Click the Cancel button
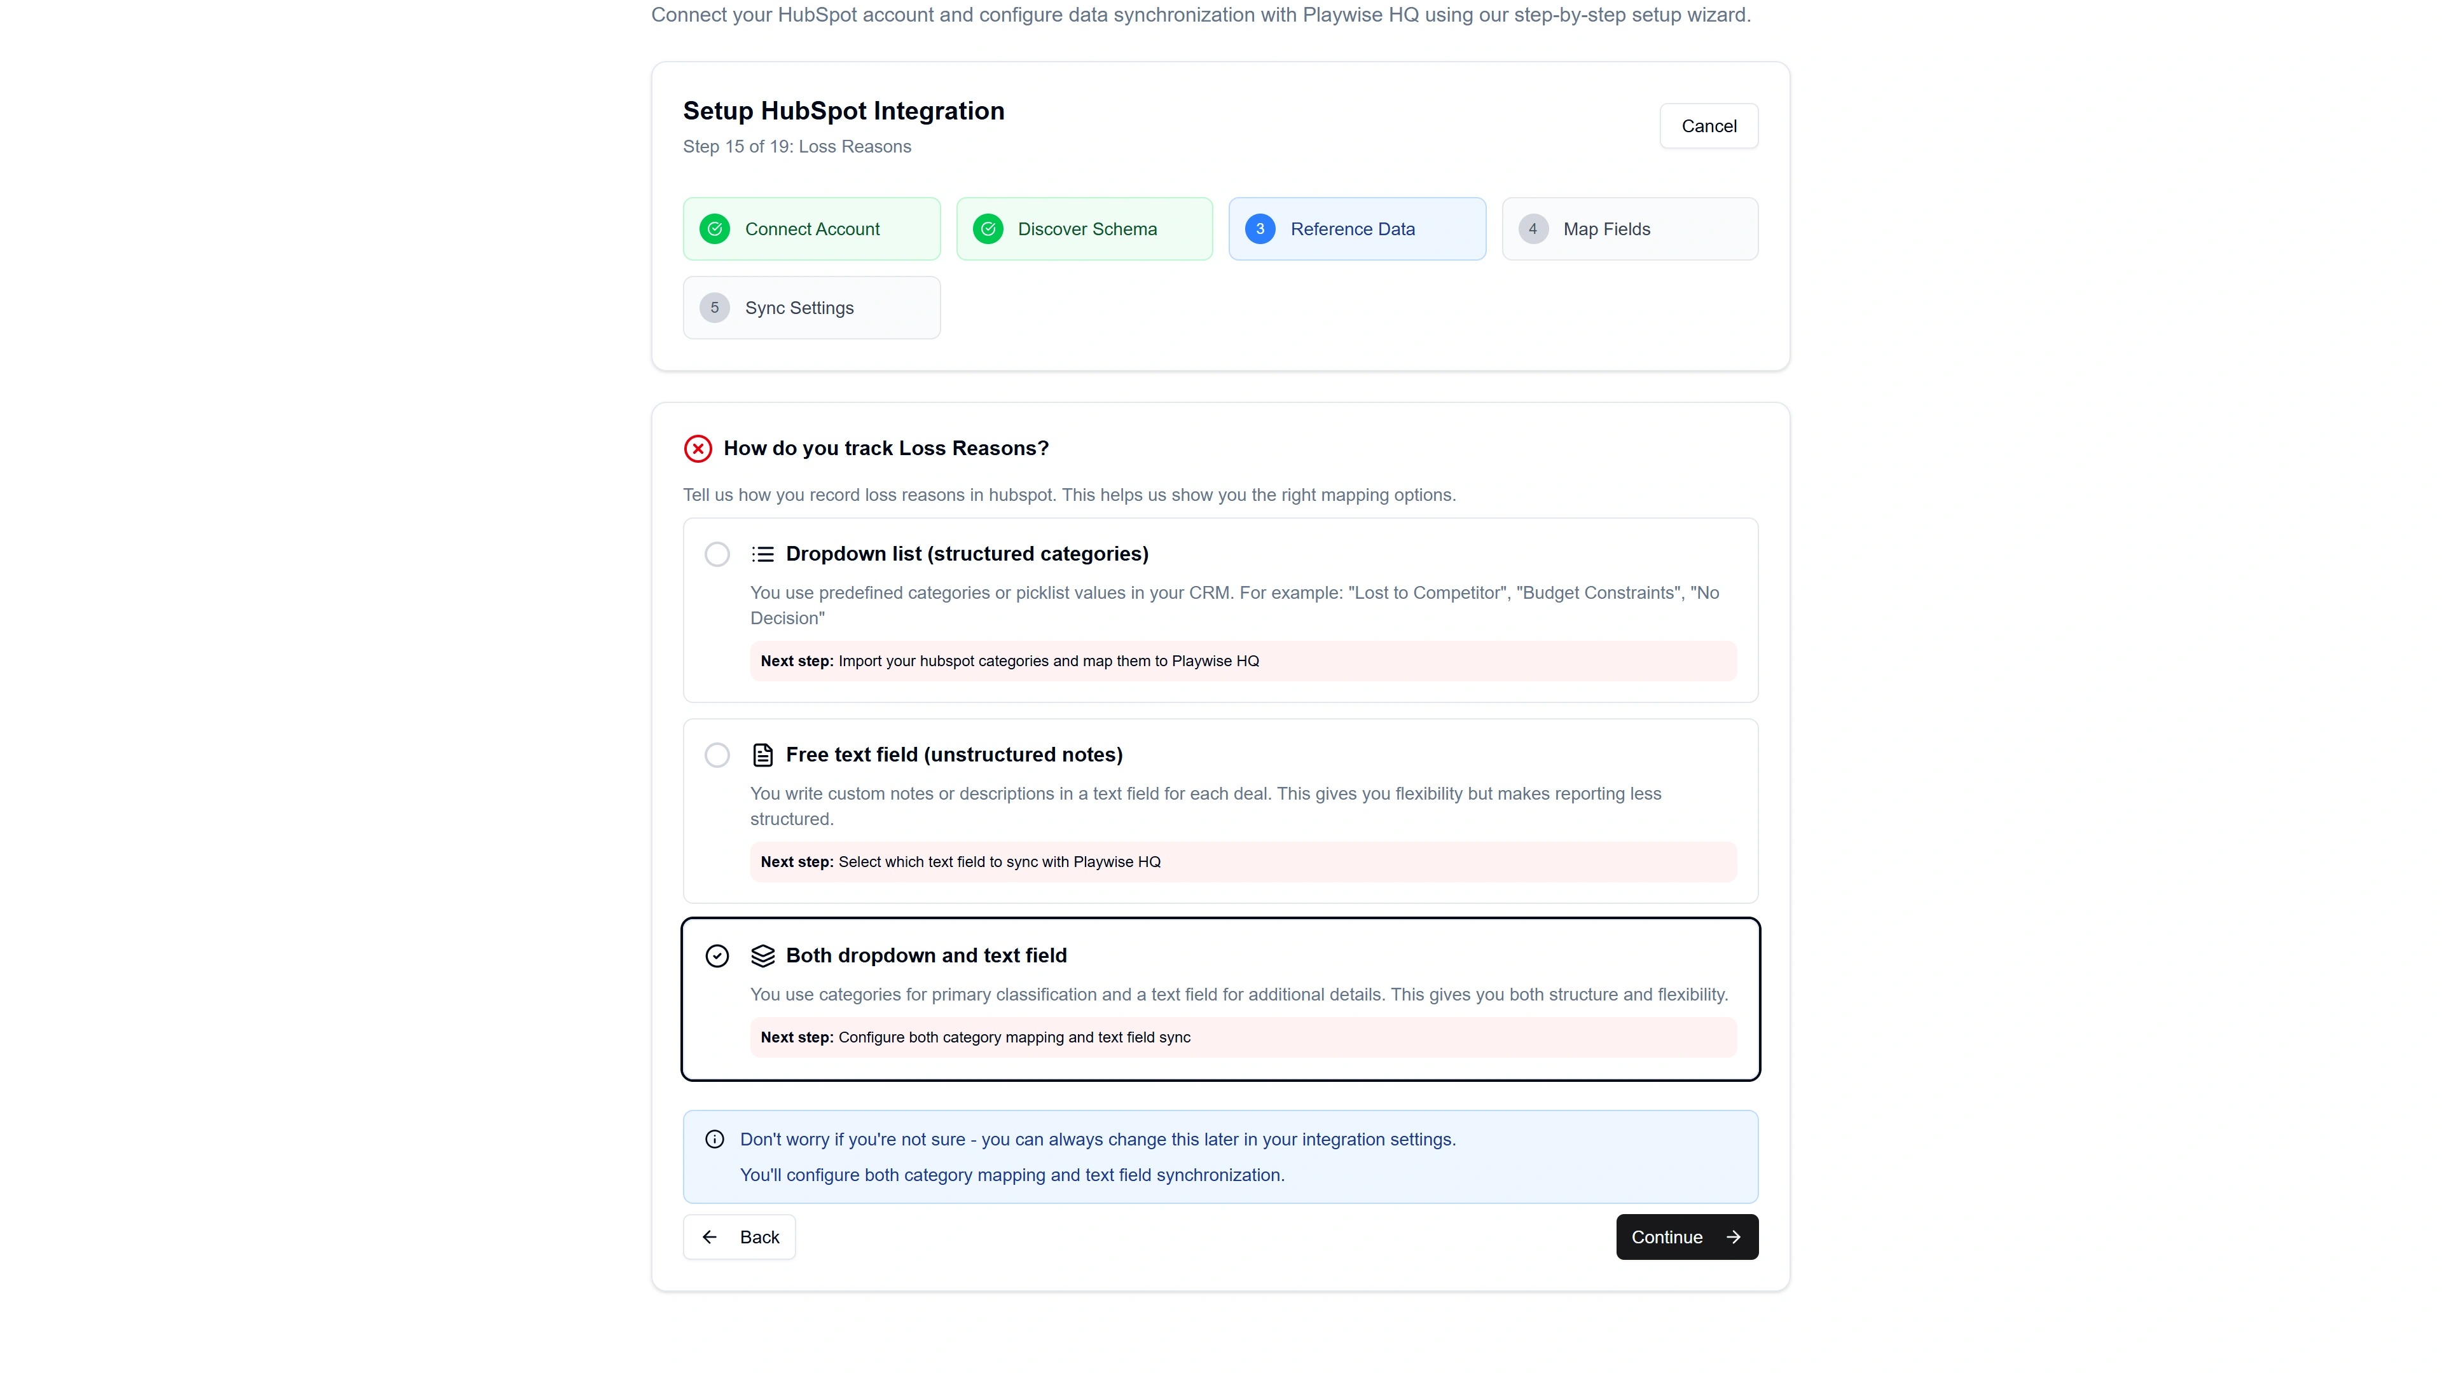The height and width of the screenshot is (1373, 2442). (1708, 125)
